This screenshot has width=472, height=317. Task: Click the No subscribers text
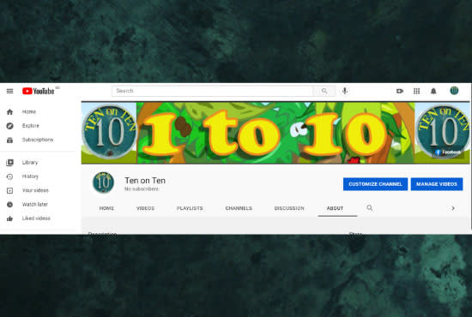[x=142, y=189]
